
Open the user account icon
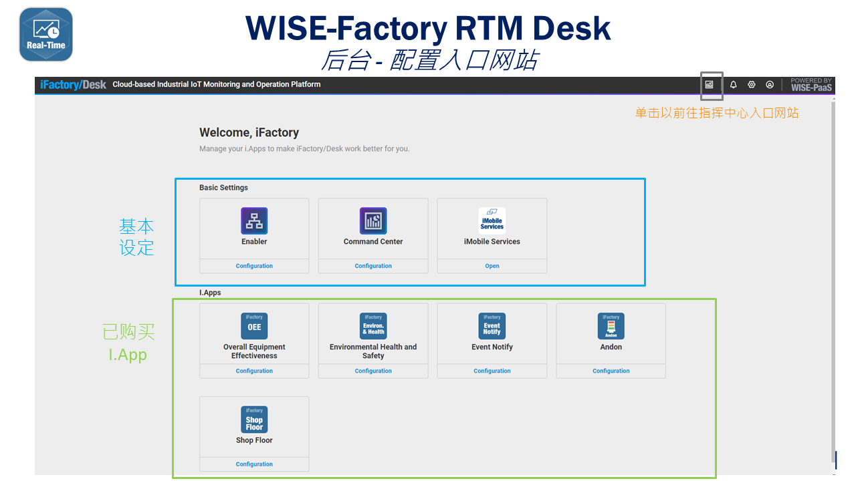click(770, 85)
